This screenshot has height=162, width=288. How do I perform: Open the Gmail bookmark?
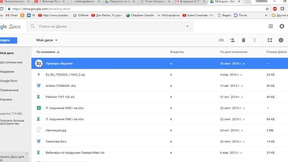click(x=12, y=15)
